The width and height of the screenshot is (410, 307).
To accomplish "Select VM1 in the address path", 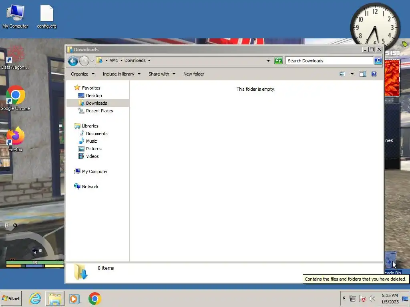I will click(114, 61).
